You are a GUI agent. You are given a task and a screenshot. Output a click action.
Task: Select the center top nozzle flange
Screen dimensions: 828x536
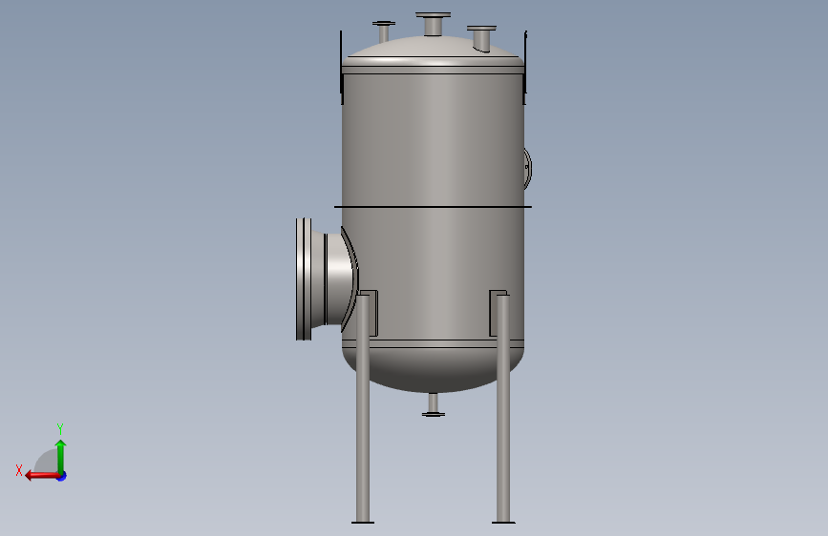[433, 15]
